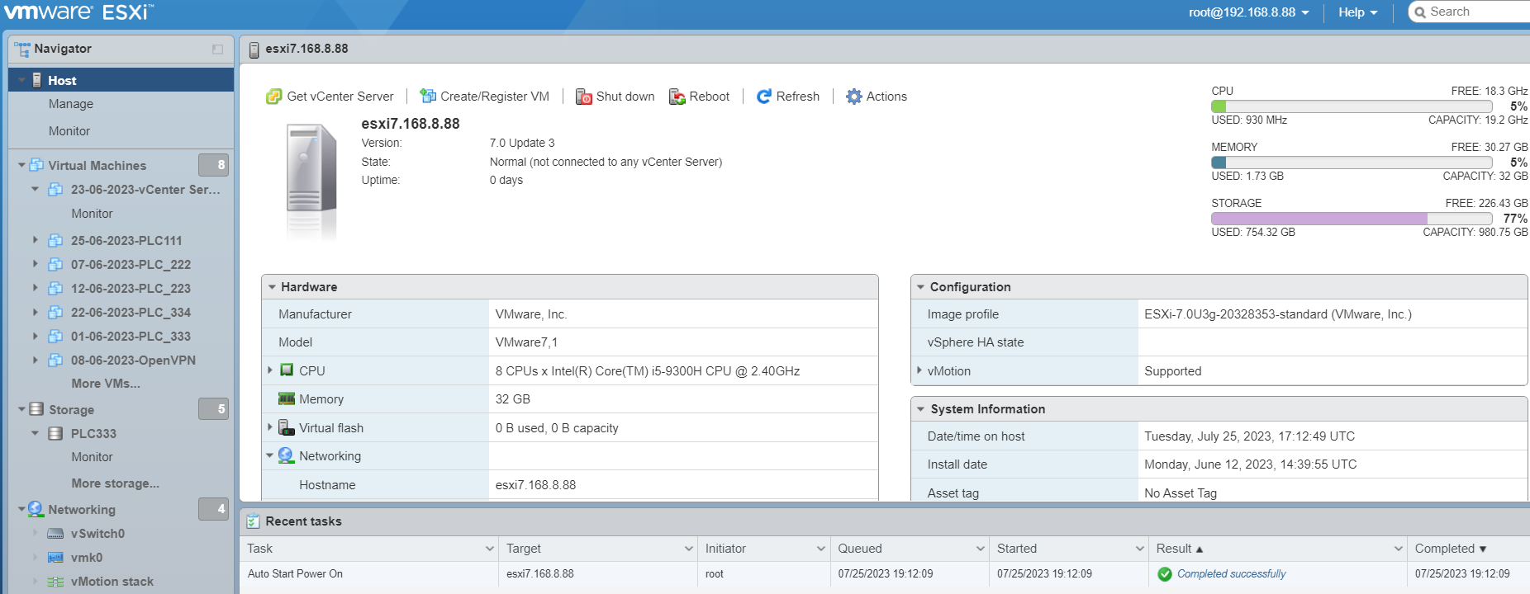The width and height of the screenshot is (1530, 594).
Task: Click the 08-06-2023-OpenVPN VM icon
Action: pos(55,361)
